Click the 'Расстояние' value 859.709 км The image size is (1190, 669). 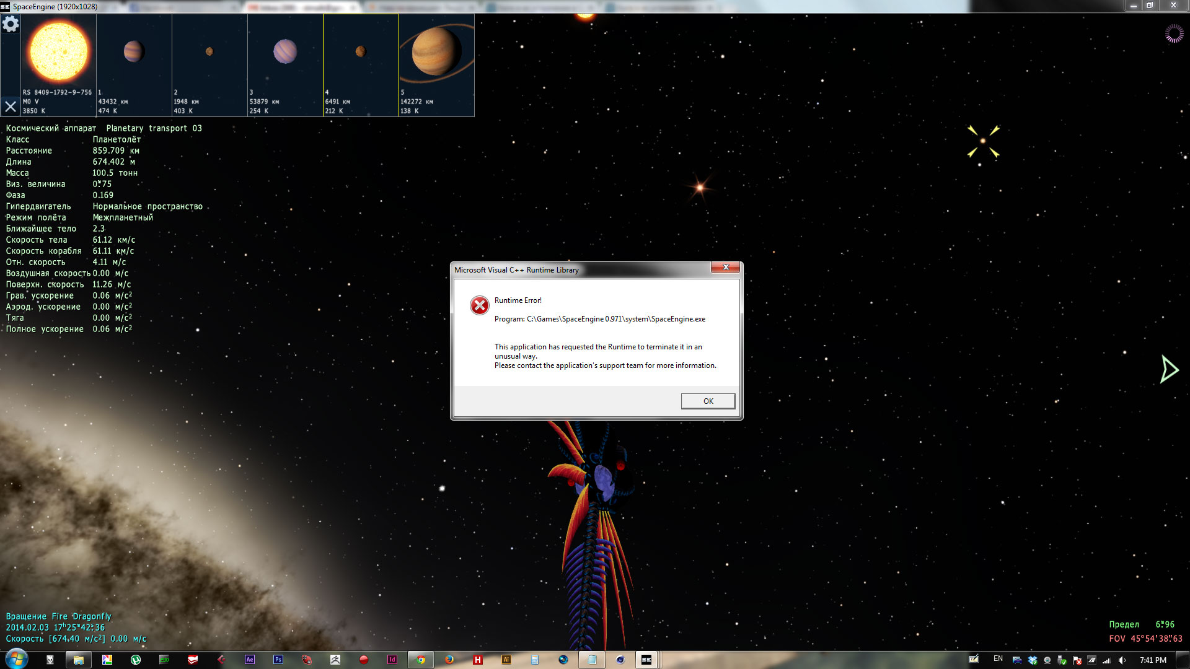[x=116, y=151]
